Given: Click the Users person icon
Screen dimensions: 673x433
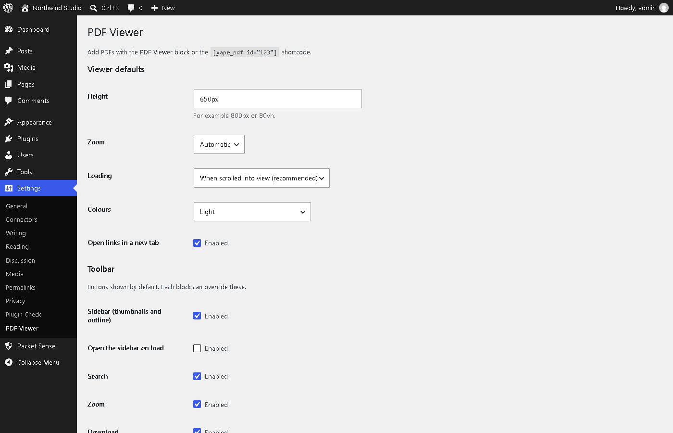Looking at the screenshot, I should click(x=9, y=155).
